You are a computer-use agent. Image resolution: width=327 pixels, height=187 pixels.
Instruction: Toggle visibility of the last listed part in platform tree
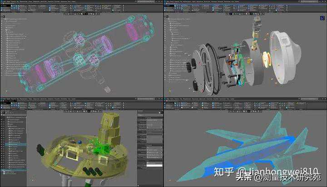[2, 167]
